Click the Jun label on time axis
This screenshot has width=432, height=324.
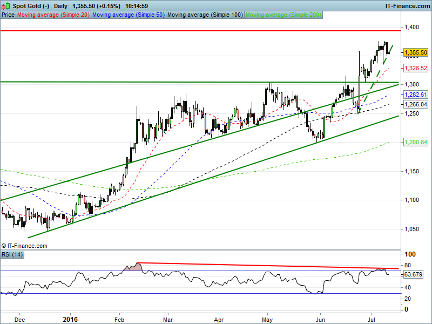320,320
